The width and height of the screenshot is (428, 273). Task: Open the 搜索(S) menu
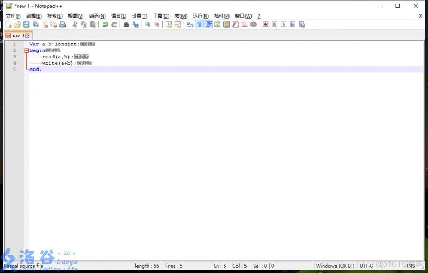click(x=55, y=16)
